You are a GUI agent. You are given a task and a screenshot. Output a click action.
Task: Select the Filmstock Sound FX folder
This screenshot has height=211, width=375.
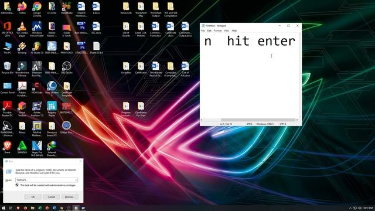(52, 129)
